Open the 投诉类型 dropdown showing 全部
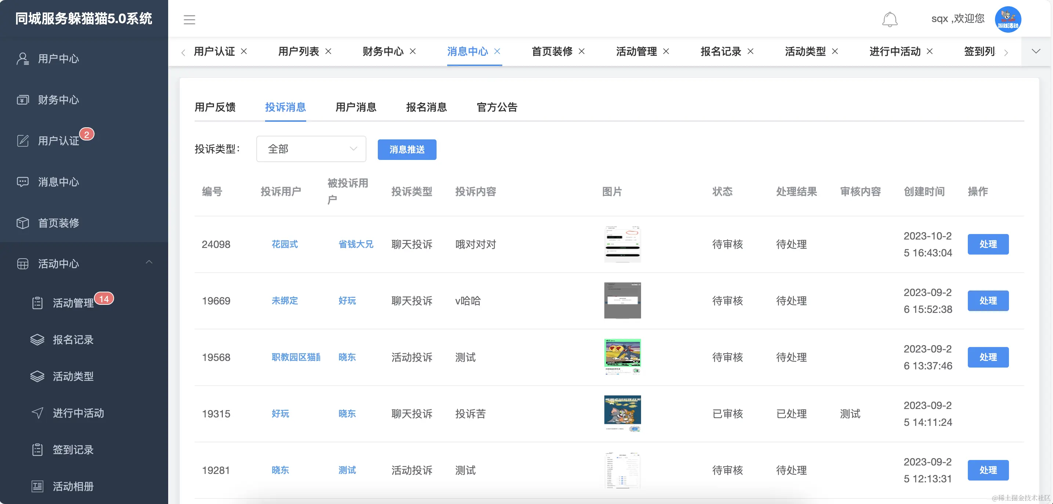 (311, 149)
